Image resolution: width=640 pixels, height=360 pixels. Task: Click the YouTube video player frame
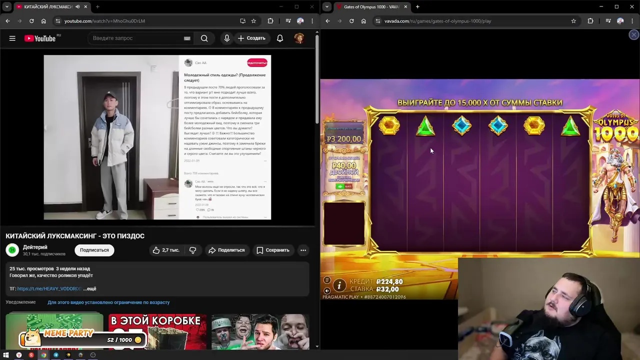click(x=157, y=137)
